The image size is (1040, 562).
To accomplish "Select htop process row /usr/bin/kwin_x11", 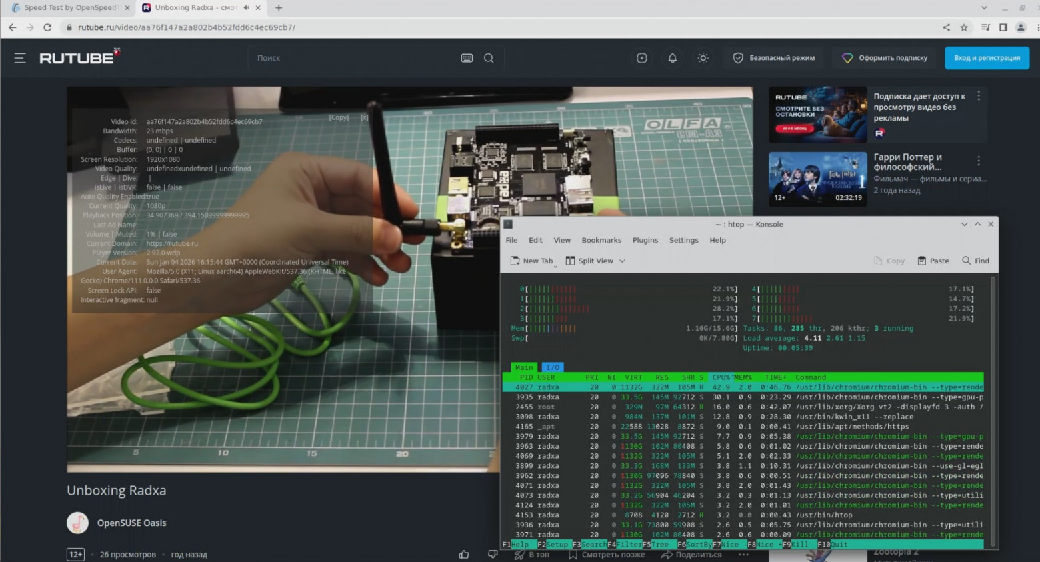I will pos(743,417).
